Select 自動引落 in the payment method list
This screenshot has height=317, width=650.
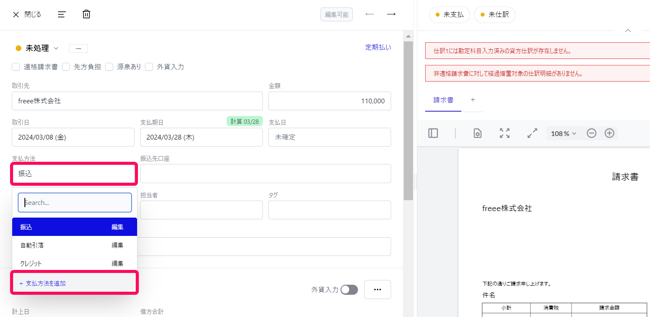pyautogui.click(x=75, y=245)
